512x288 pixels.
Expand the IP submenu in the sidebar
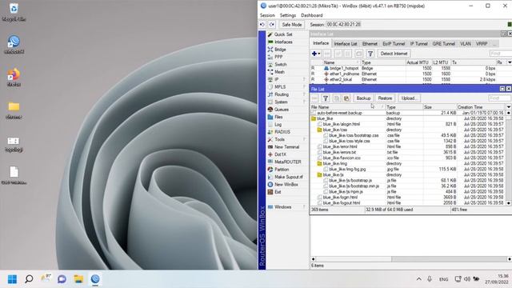pyautogui.click(x=286, y=79)
